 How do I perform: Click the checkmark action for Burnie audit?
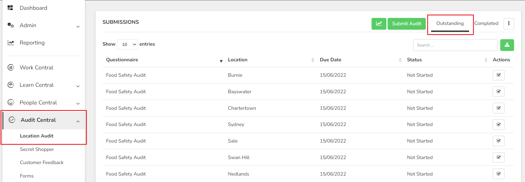[x=499, y=75]
